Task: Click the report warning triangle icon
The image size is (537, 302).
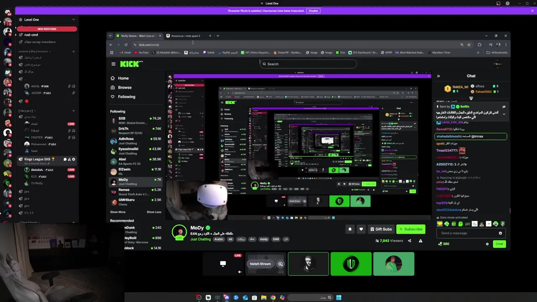Action: tap(420, 241)
